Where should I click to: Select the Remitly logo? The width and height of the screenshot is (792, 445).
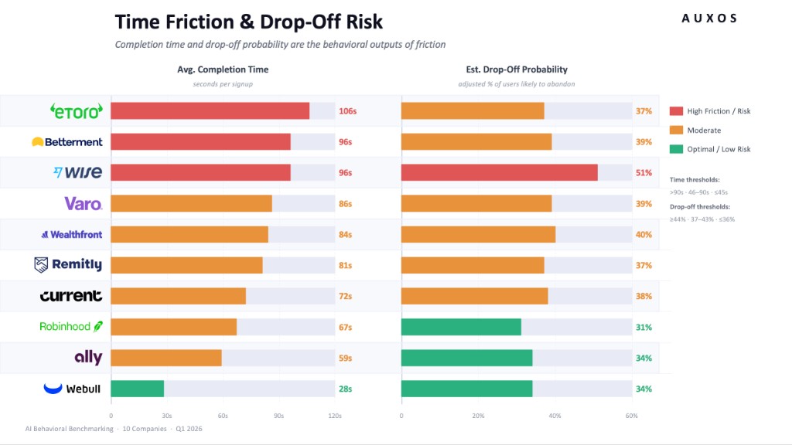coord(68,265)
